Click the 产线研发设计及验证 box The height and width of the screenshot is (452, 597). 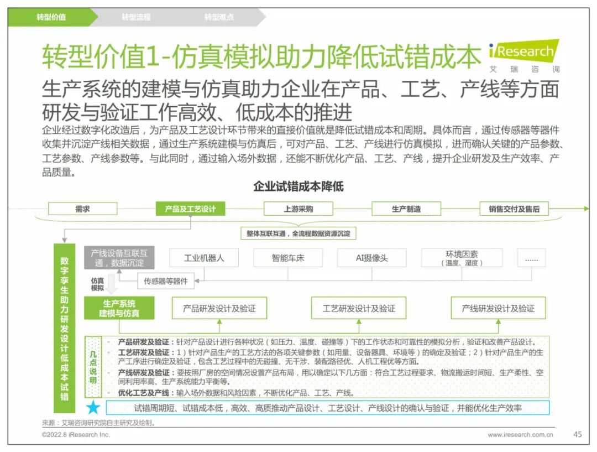498,308
